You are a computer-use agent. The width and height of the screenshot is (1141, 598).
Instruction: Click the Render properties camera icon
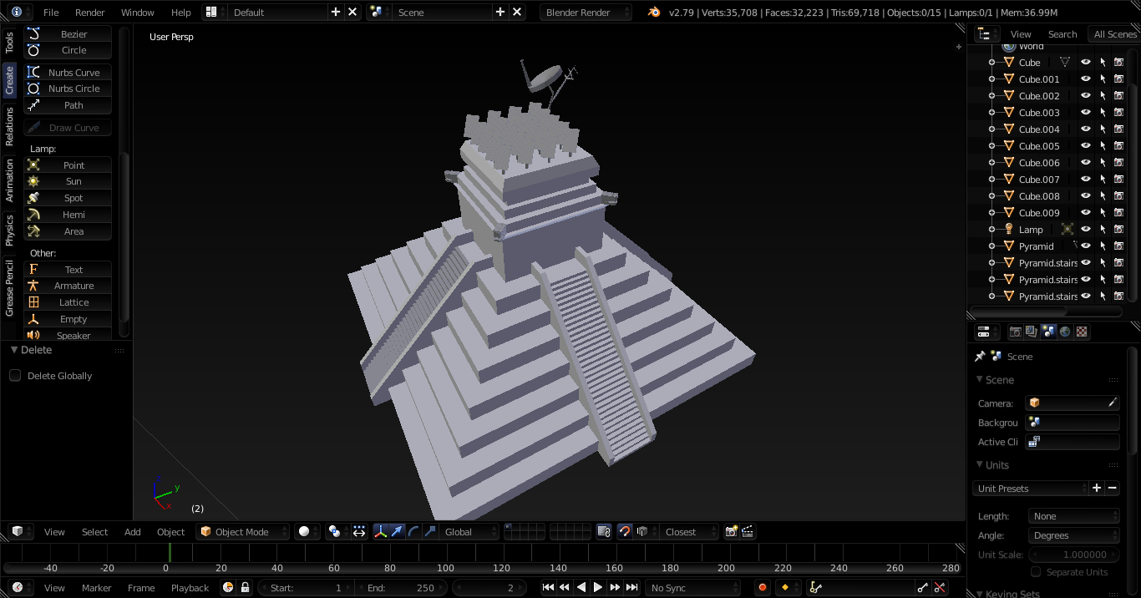pyautogui.click(x=1016, y=332)
